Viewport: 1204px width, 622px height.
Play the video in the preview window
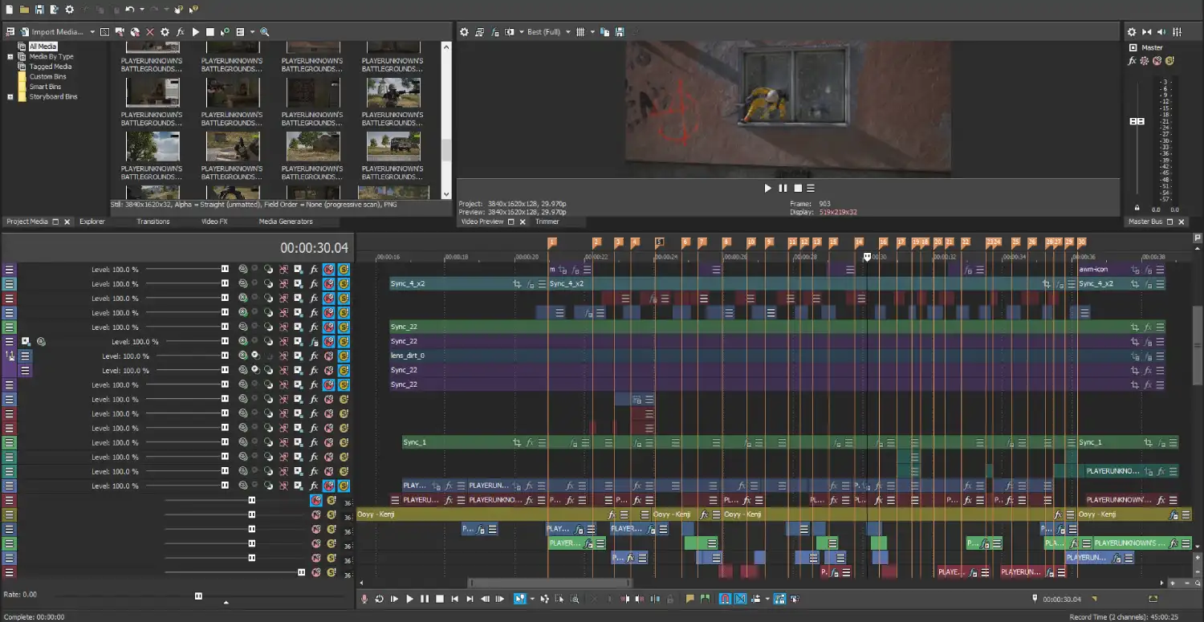[767, 188]
